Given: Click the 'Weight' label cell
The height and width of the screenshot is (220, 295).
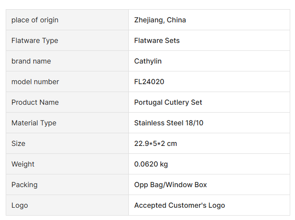Looking at the screenshot, I should point(23,164).
